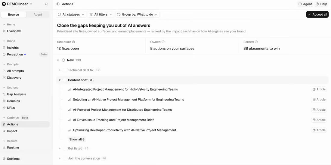Click Show all 8 button
This screenshot has height=165, width=331.
(x=77, y=139)
